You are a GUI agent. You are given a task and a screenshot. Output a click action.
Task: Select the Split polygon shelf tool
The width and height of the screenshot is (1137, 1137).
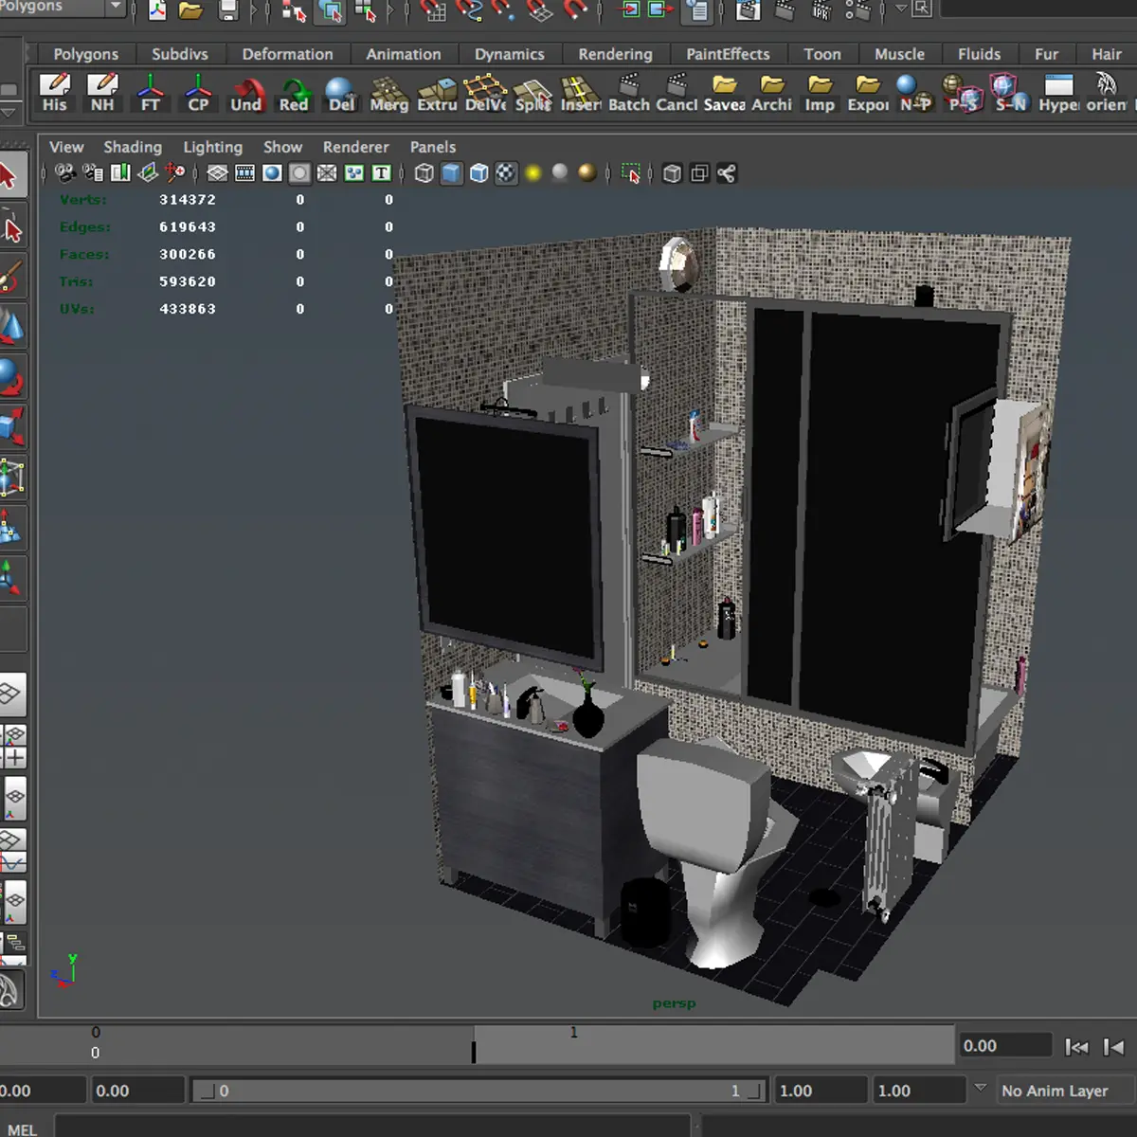coord(532,94)
